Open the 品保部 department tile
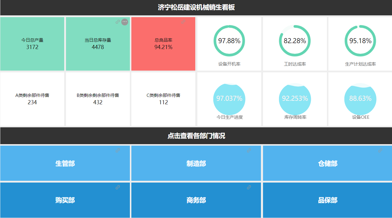 pos(328,200)
